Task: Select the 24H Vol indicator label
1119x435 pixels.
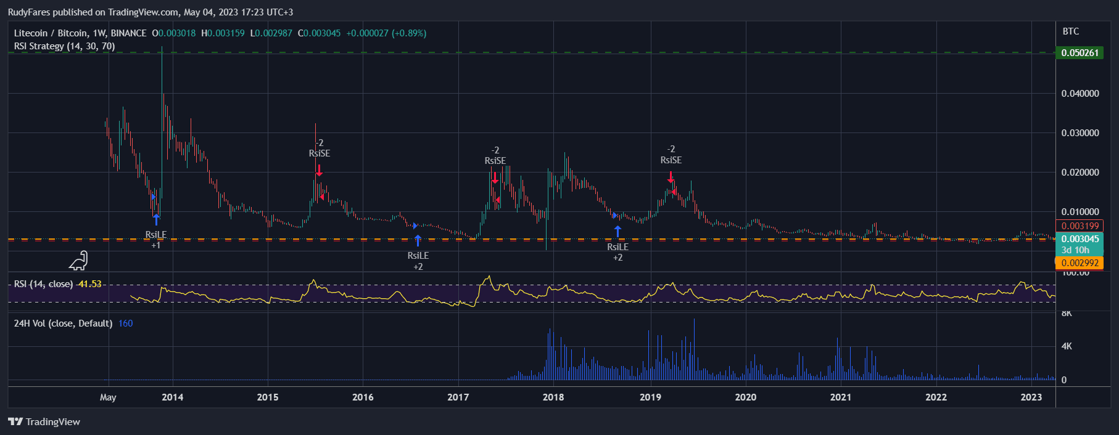Action: [63, 323]
